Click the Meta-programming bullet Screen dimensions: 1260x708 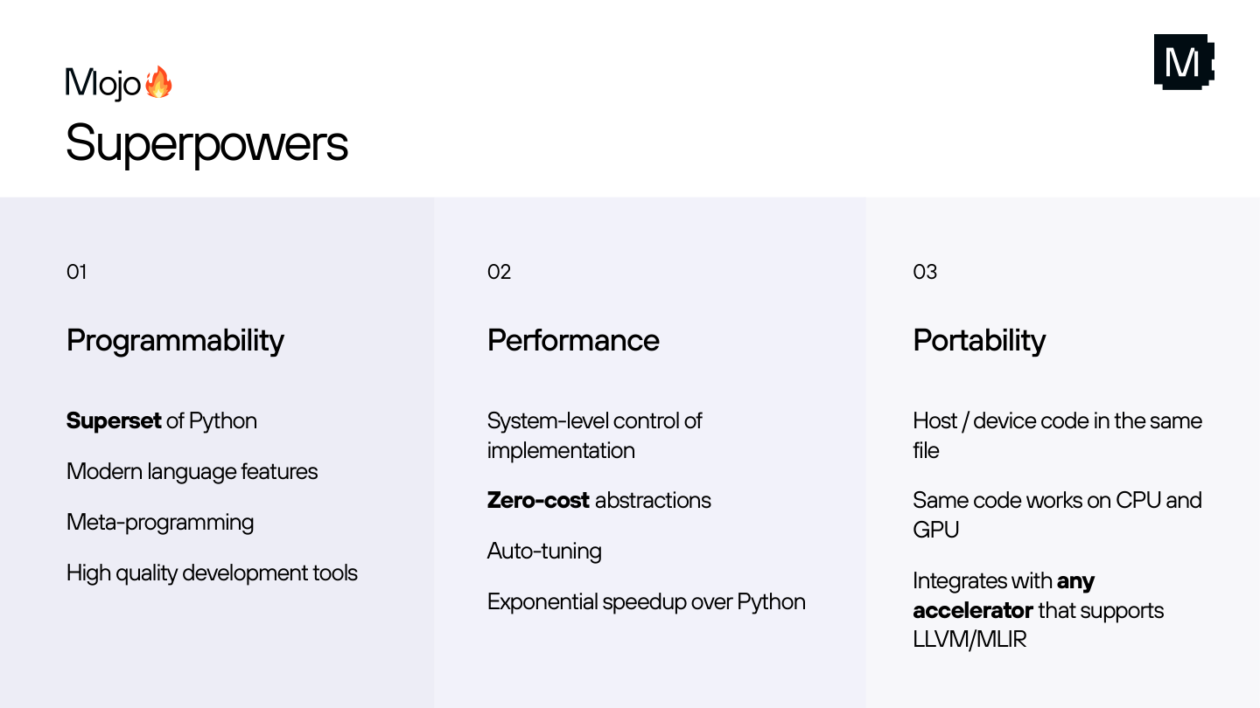tap(160, 522)
